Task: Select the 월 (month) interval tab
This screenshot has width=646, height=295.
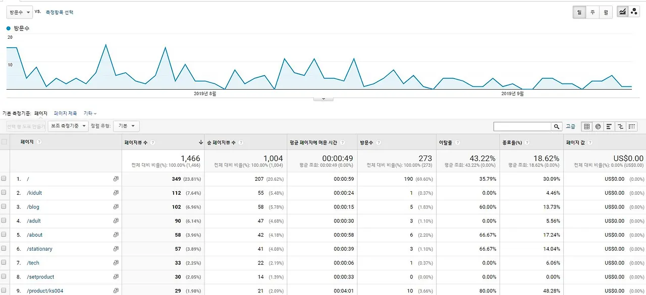Action: click(x=606, y=12)
